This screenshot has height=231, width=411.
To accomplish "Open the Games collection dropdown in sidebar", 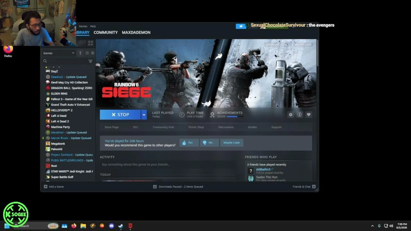I will pos(59,53).
